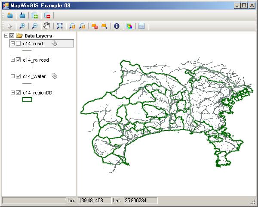The image size is (258, 207).
Task: Open the attribute table icon
Action: [141, 26]
